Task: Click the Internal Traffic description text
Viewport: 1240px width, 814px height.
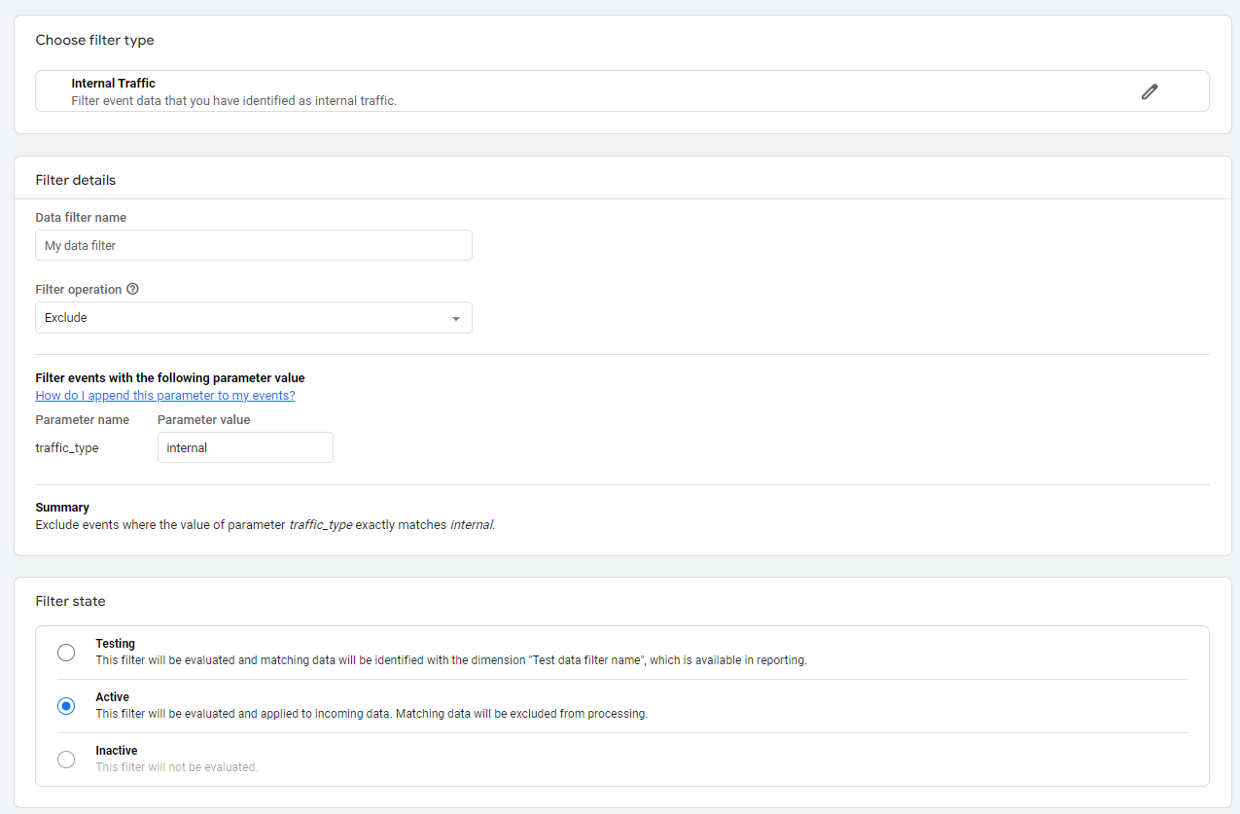Action: click(233, 100)
